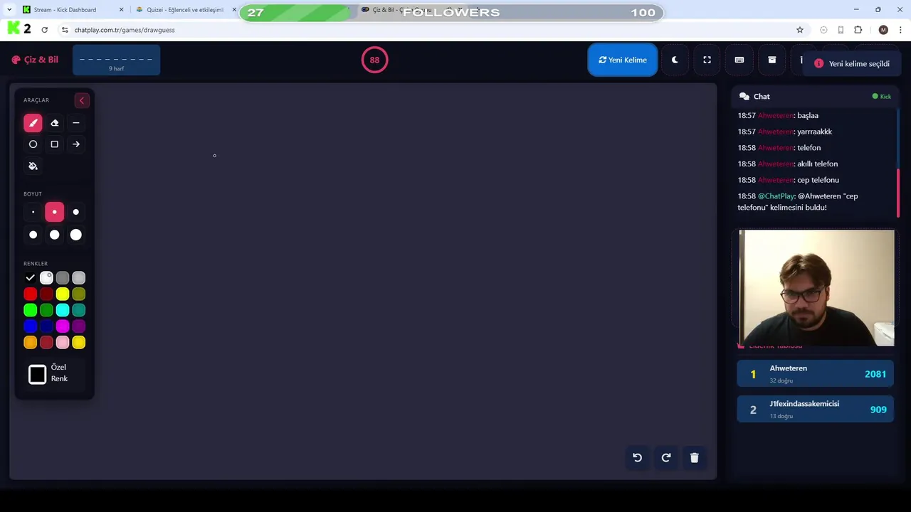The height and width of the screenshot is (512, 911).
Task: Click the J1fexindassakemicisi leaderboard row
Action: (x=815, y=410)
